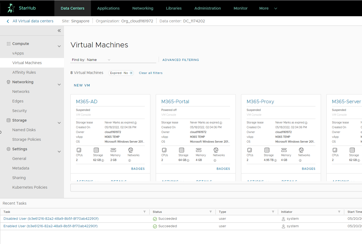The height and width of the screenshot is (244, 362).
Task: Filter the Task column in Recent Tasks
Action: pos(144,212)
